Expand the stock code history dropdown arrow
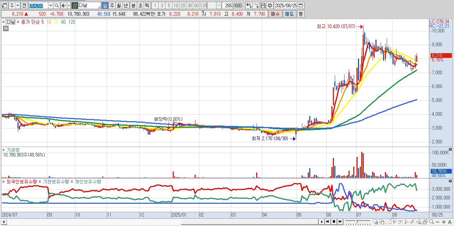 pyautogui.click(x=51, y=5)
